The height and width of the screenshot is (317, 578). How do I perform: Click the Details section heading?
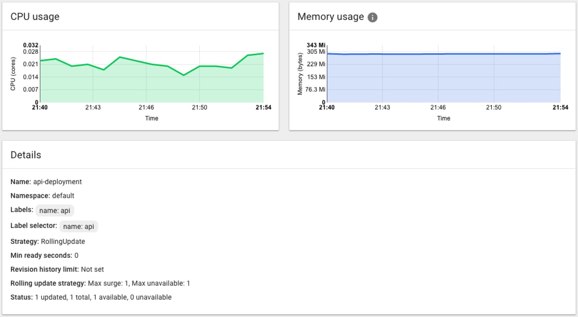(26, 155)
